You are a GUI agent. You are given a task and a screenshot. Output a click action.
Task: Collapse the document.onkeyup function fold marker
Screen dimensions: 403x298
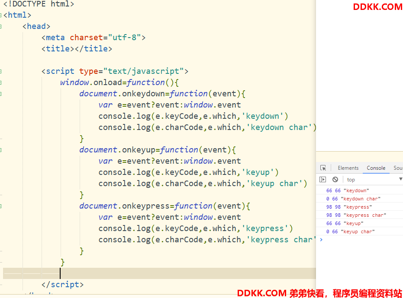1,150
